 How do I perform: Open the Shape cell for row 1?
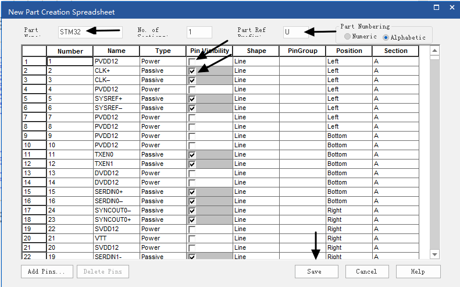coord(256,61)
